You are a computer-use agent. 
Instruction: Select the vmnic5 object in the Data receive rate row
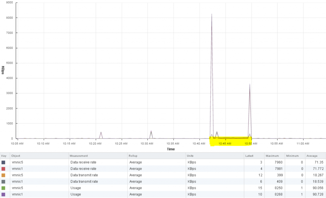tap(18, 162)
